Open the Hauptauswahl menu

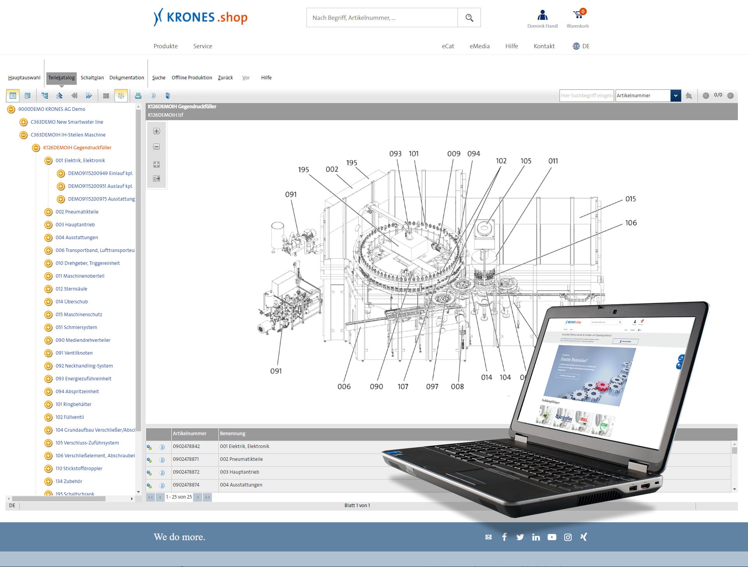coord(24,78)
